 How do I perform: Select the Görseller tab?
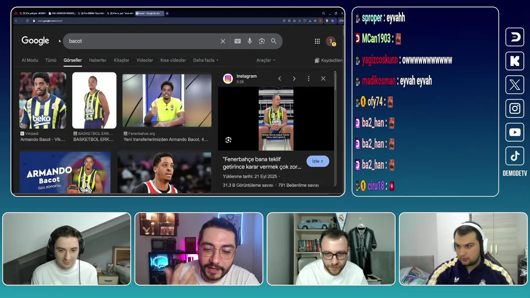(x=72, y=60)
